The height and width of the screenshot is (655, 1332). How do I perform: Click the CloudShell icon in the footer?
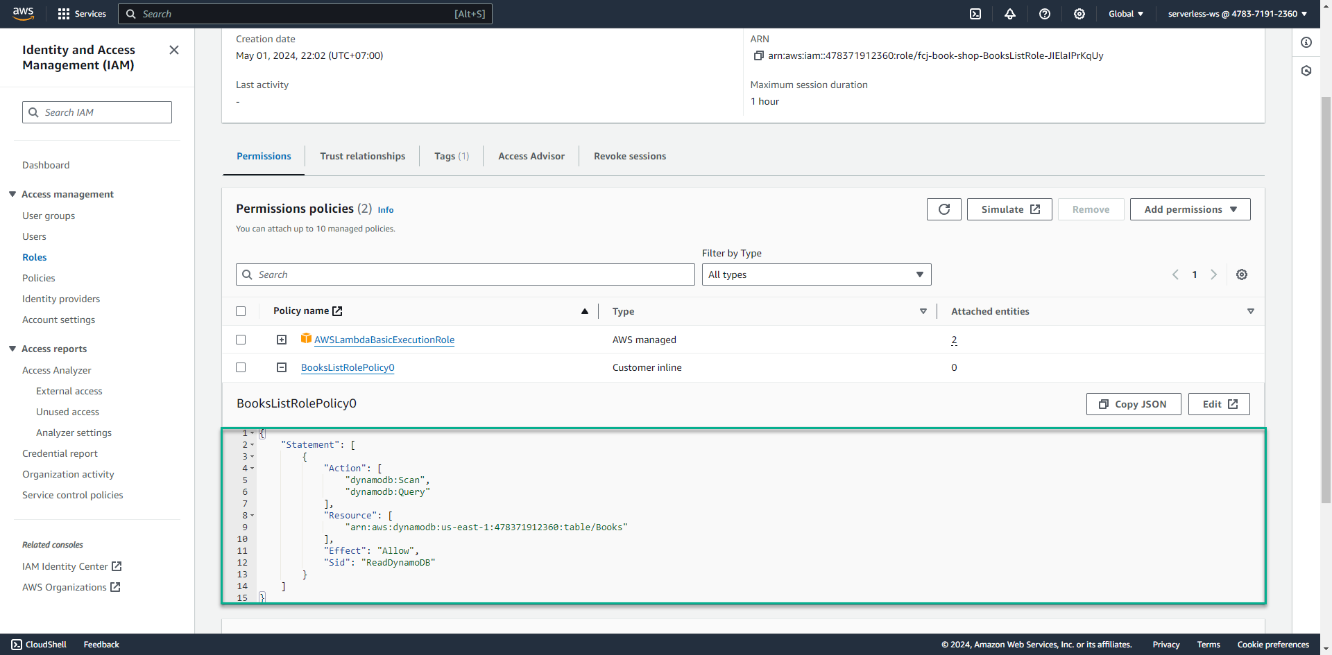pyautogui.click(x=17, y=645)
